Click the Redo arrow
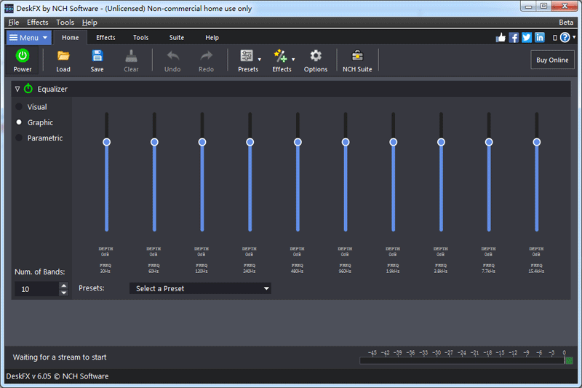The height and width of the screenshot is (388, 582). (x=206, y=61)
